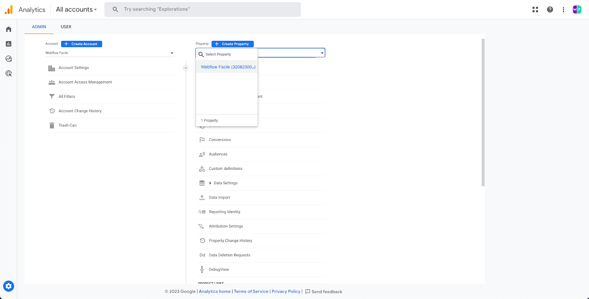Viewport: 589px width, 299px height.
Task: Open Account Settings
Action: point(74,68)
